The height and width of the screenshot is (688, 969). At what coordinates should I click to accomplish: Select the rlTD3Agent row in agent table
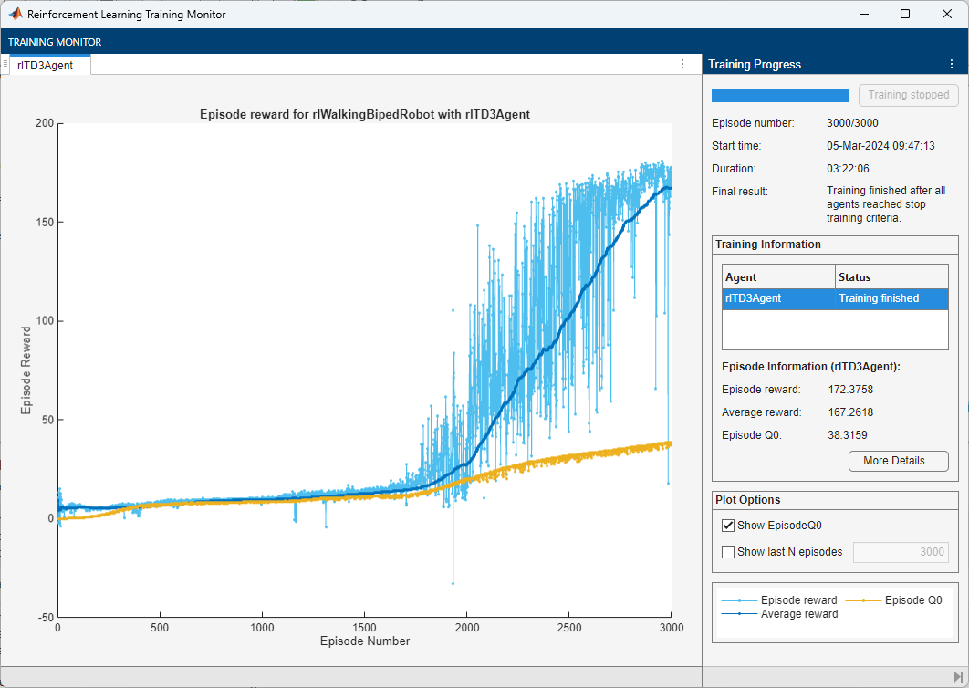pos(834,298)
